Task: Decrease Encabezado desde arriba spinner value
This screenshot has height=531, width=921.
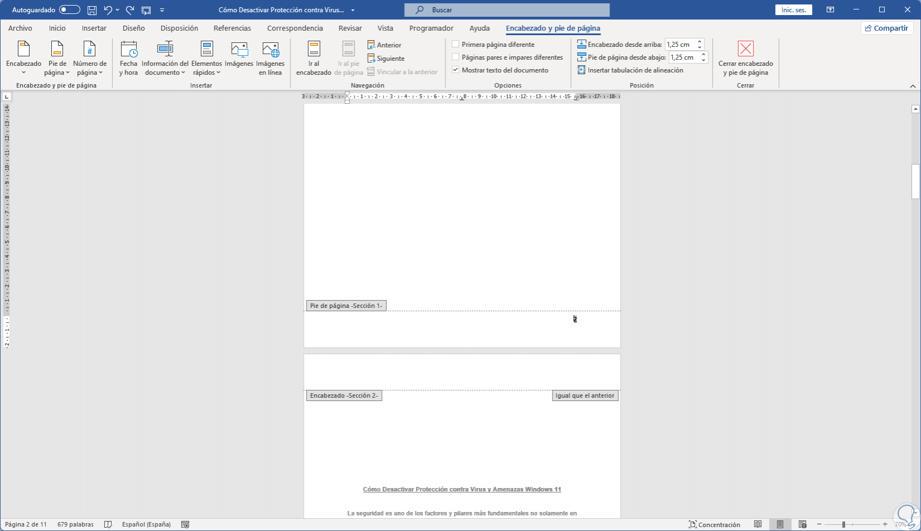Action: [x=699, y=47]
